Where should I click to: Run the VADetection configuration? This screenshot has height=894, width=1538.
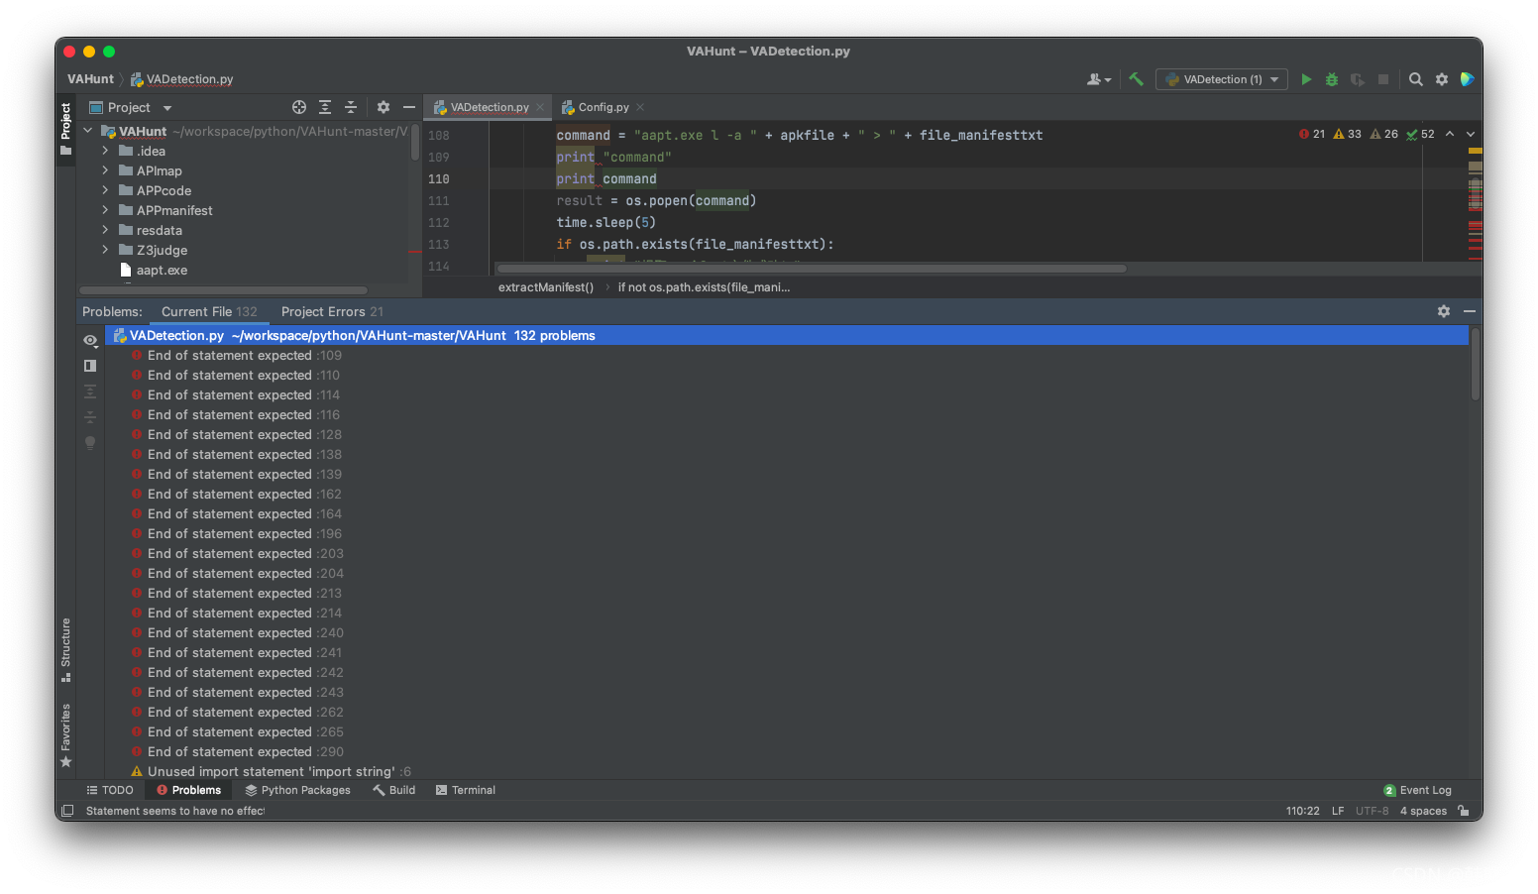(x=1306, y=78)
